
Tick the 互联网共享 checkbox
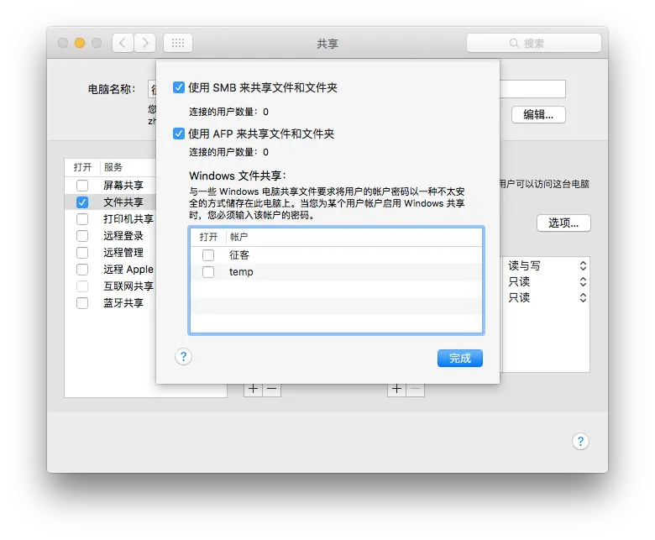tap(82, 286)
